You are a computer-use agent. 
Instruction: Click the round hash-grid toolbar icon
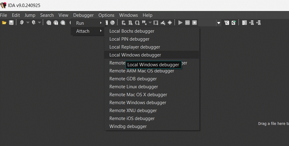pyautogui.click(x=49, y=23)
